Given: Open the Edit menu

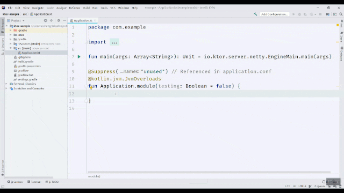Looking at the screenshot, I should 18,8.
